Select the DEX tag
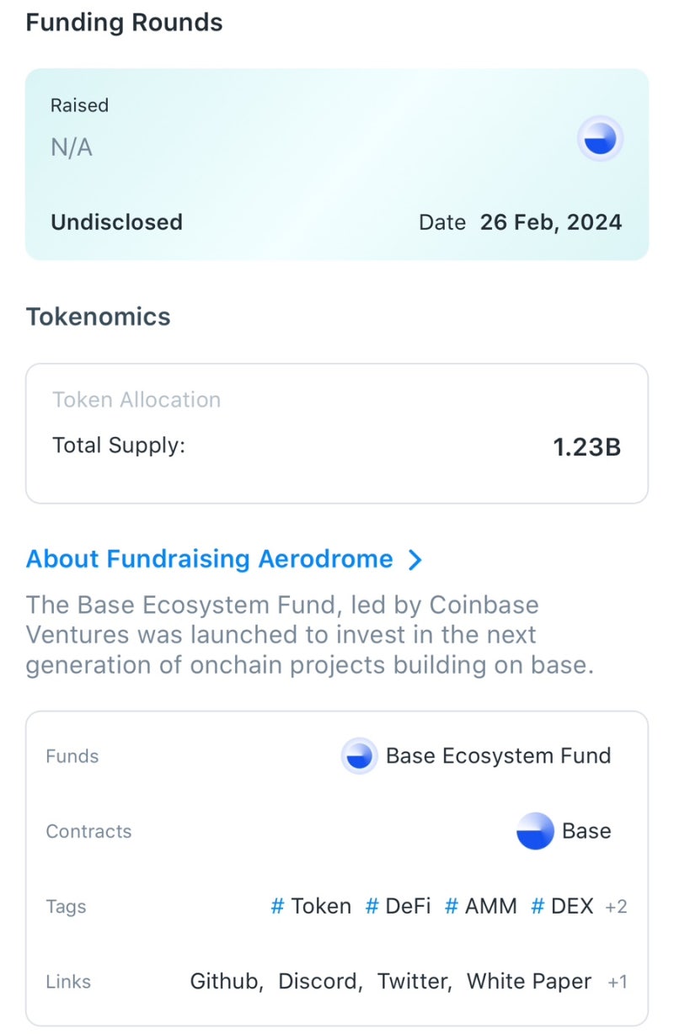674x1034 pixels. click(x=563, y=906)
